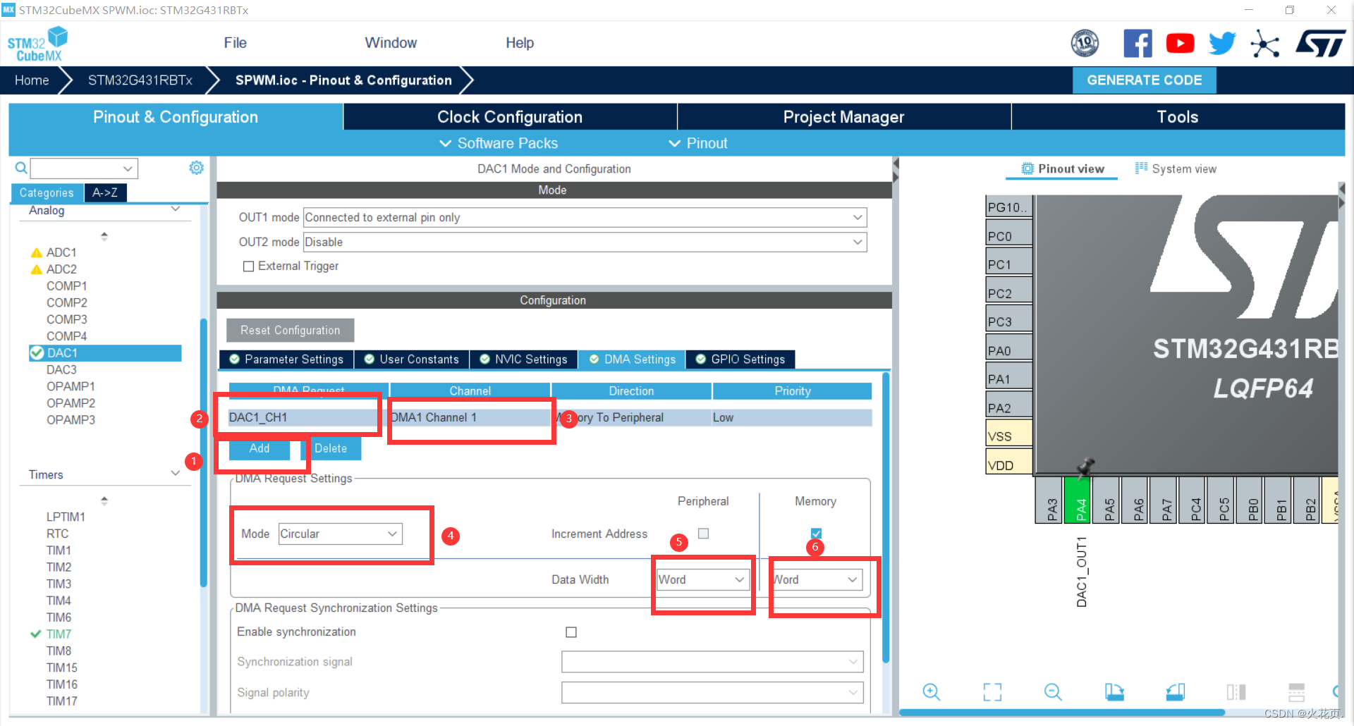Expand the Software Packs menu

point(499,143)
